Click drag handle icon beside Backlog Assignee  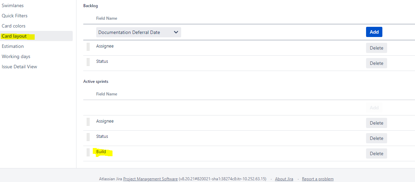[88, 47]
